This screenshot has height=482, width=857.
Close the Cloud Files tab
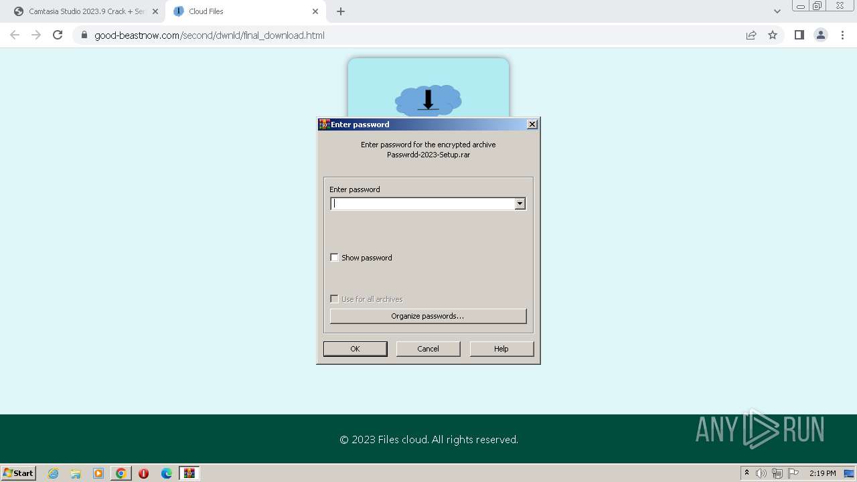[315, 11]
